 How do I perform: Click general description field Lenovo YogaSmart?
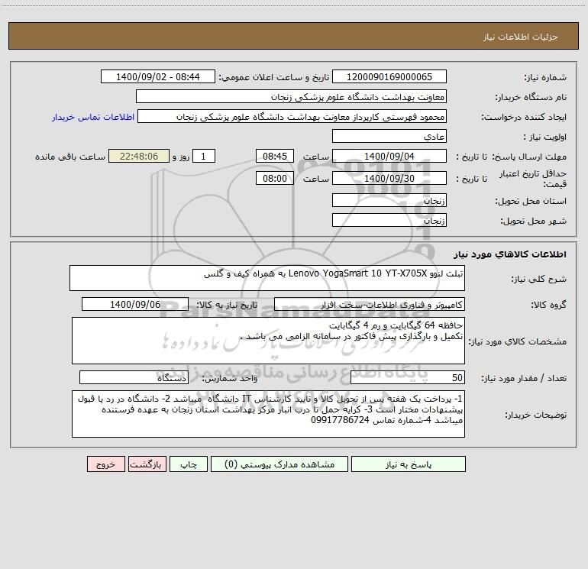pyautogui.click(x=267, y=278)
